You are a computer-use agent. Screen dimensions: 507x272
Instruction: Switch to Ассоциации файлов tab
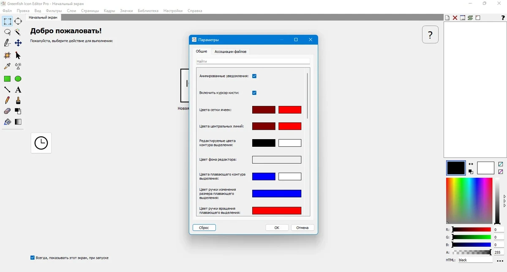(230, 51)
